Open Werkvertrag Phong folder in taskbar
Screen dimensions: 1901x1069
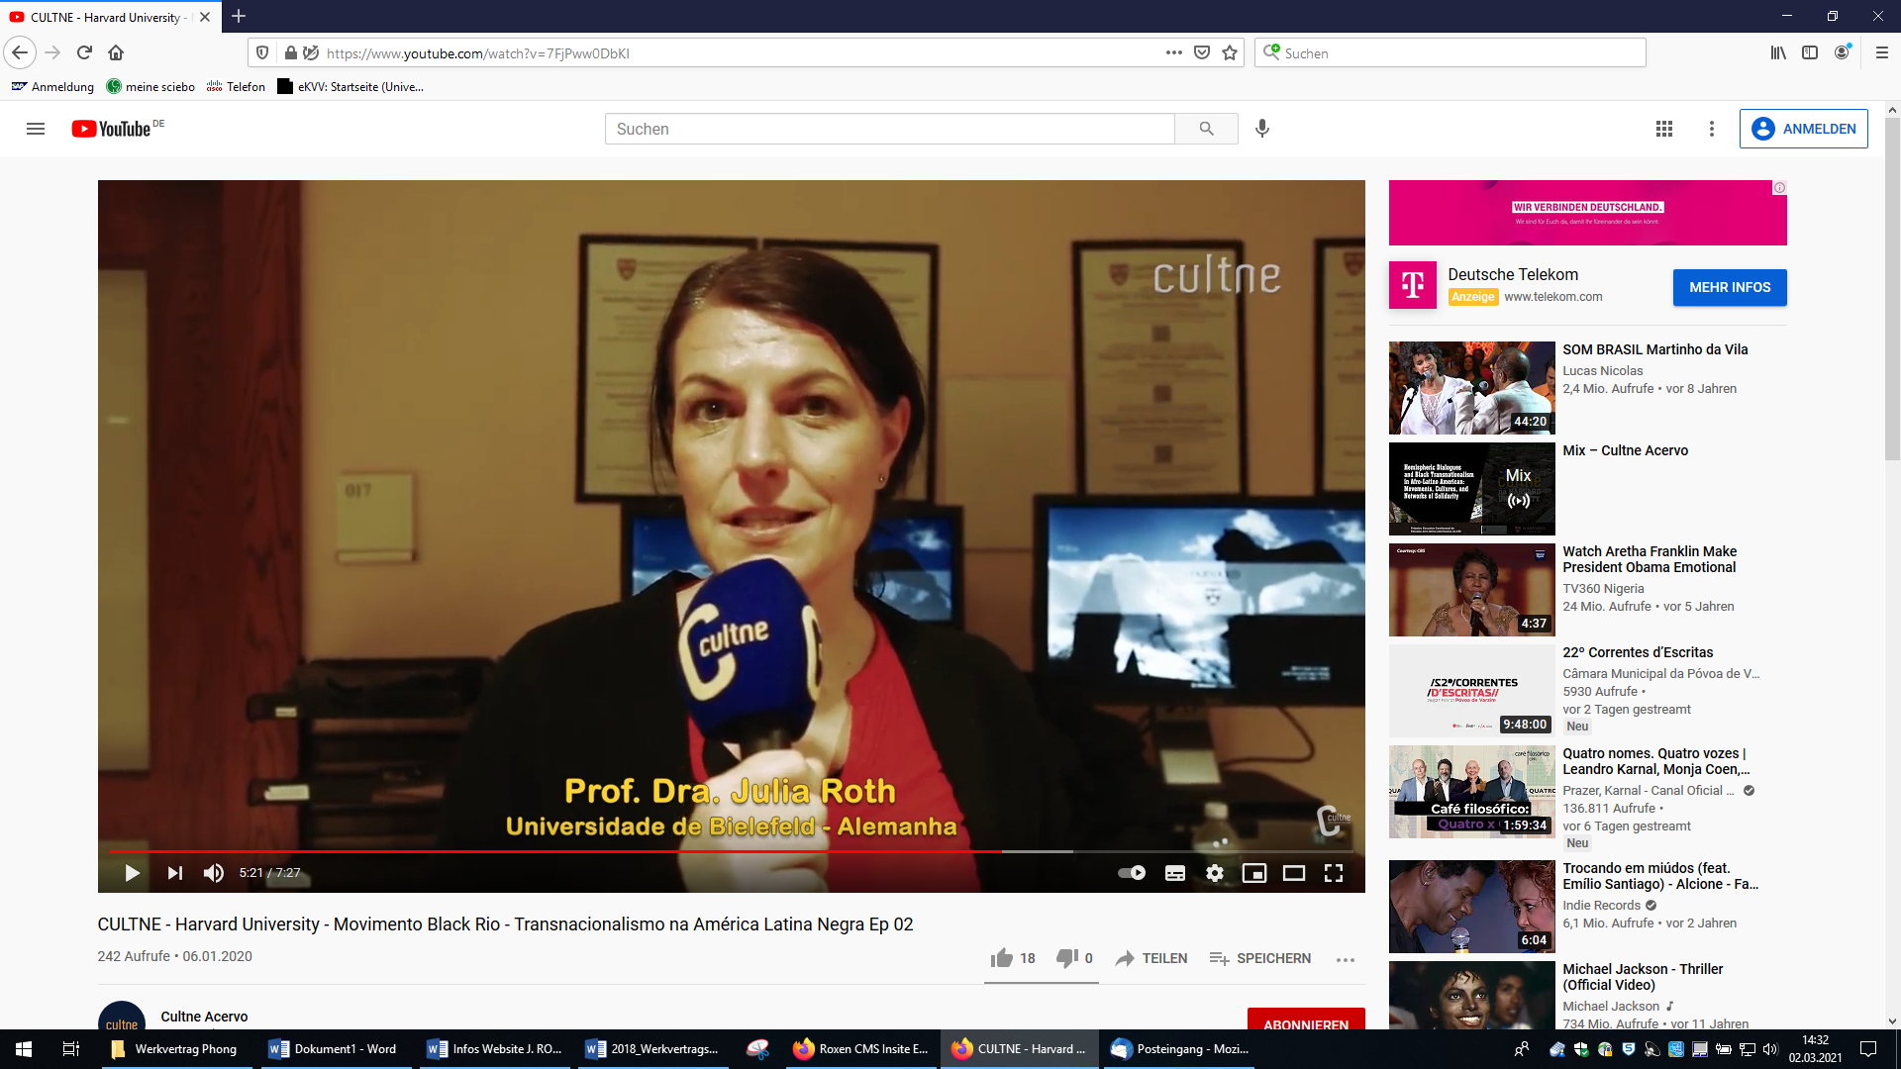(175, 1049)
